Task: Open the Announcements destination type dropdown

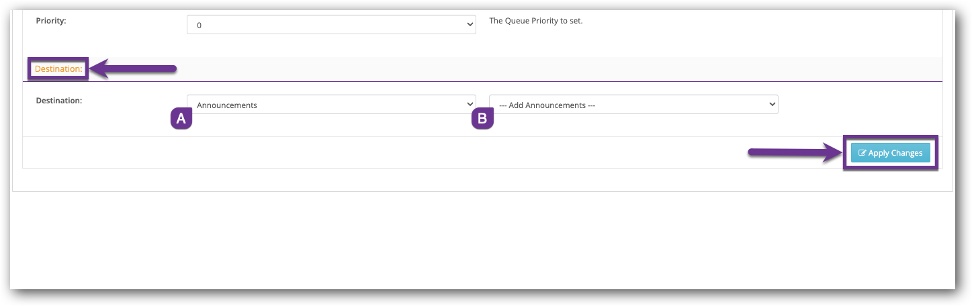Action: [330, 105]
